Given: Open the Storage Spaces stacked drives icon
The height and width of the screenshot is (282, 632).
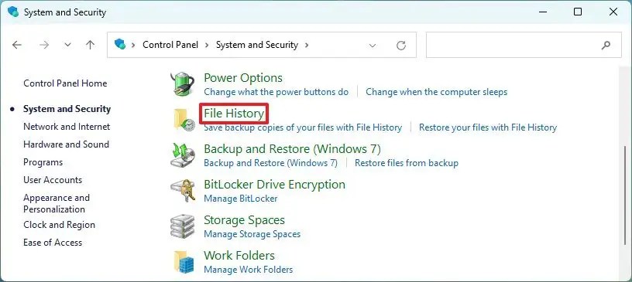Looking at the screenshot, I should point(182,226).
